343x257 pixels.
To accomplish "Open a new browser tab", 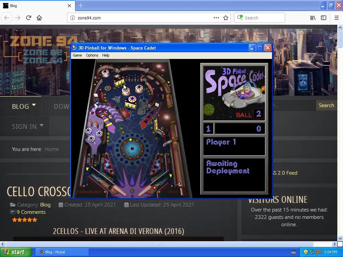I will (x=81, y=5).
